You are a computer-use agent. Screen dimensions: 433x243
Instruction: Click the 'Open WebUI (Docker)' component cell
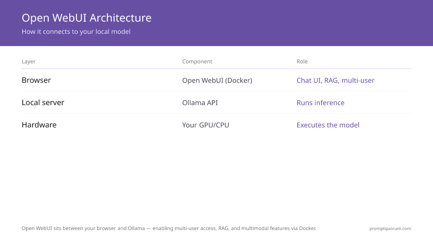[217, 81]
